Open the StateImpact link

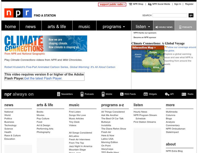(172, 132)
